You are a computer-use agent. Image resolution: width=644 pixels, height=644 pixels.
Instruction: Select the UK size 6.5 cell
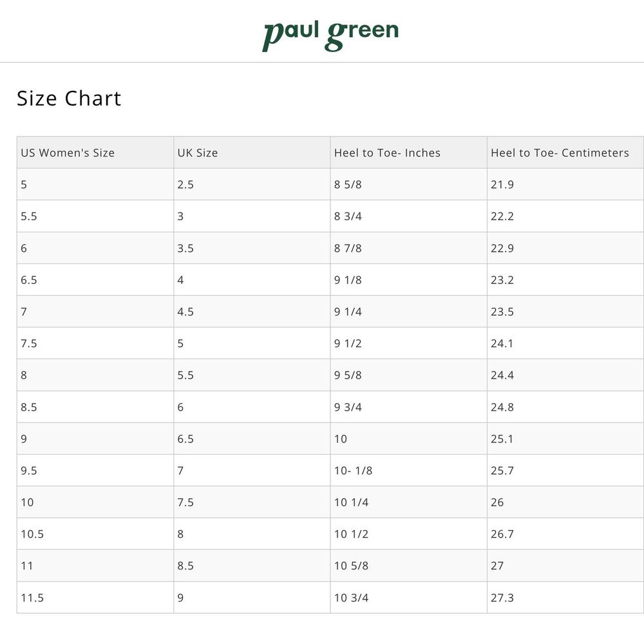tap(252, 439)
